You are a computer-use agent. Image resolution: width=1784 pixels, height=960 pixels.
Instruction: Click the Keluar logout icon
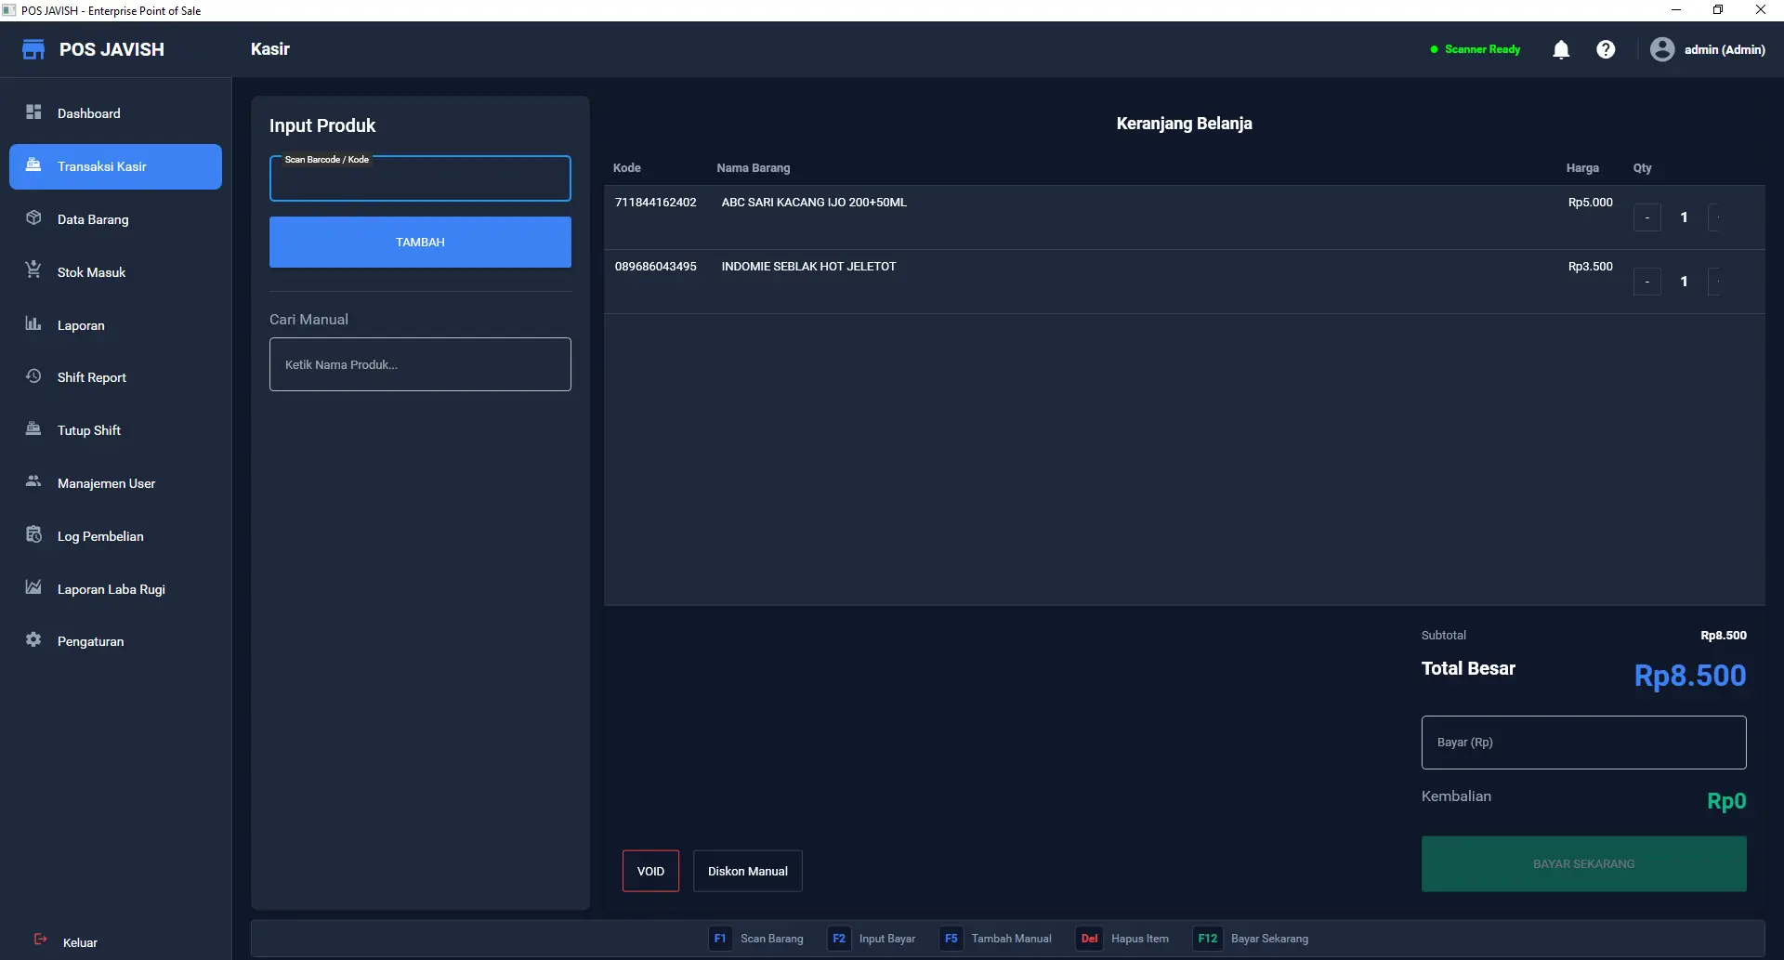pyautogui.click(x=41, y=940)
